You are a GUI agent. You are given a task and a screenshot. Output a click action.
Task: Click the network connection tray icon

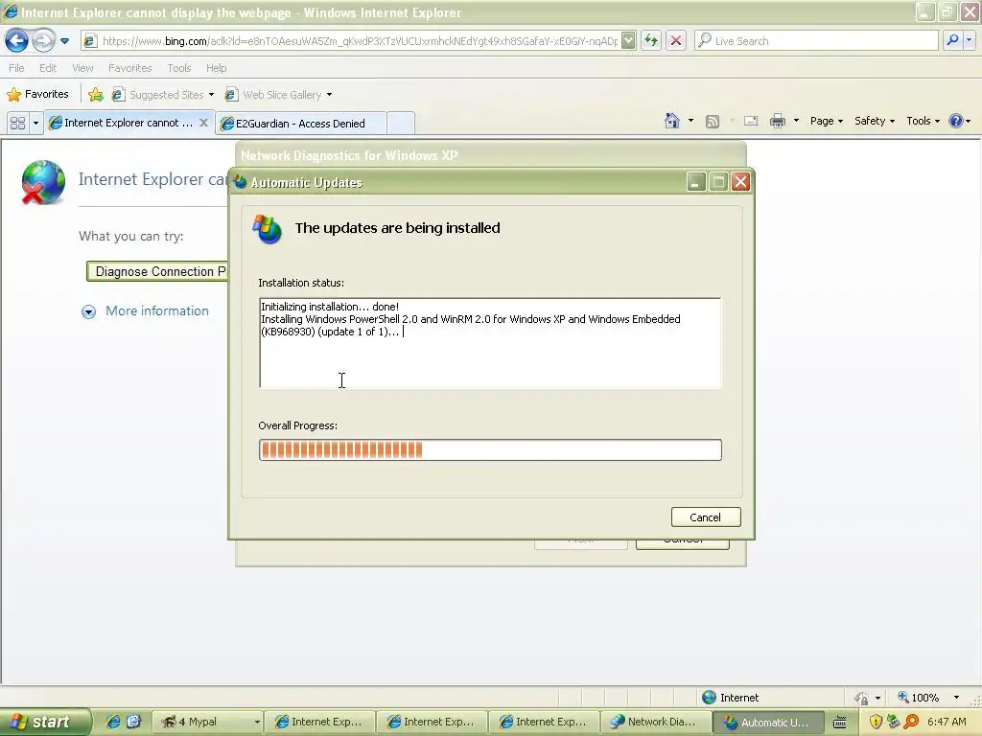click(x=893, y=722)
